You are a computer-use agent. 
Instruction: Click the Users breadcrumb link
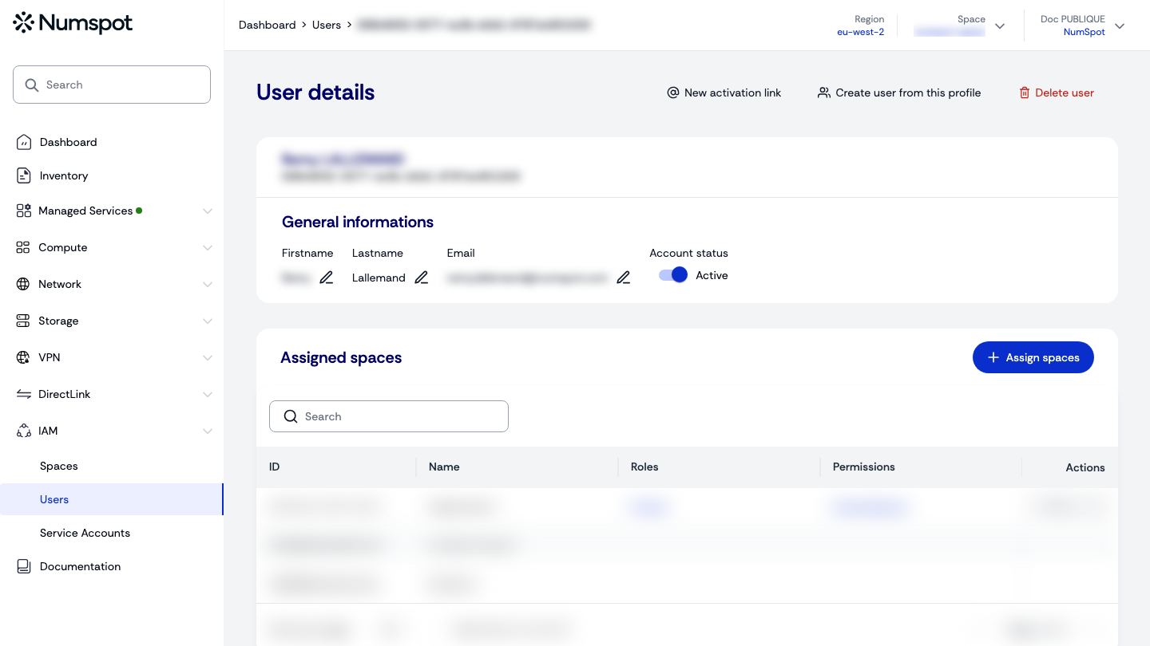click(327, 25)
